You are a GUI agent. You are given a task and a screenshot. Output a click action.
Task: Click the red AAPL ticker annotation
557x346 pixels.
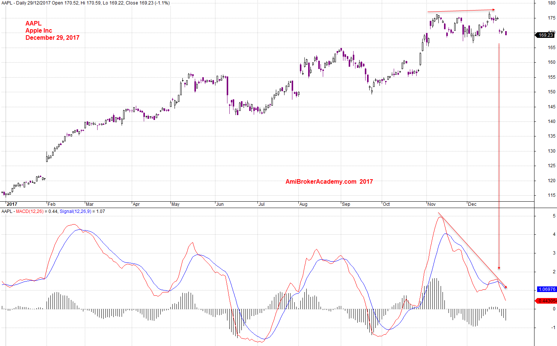(33, 24)
